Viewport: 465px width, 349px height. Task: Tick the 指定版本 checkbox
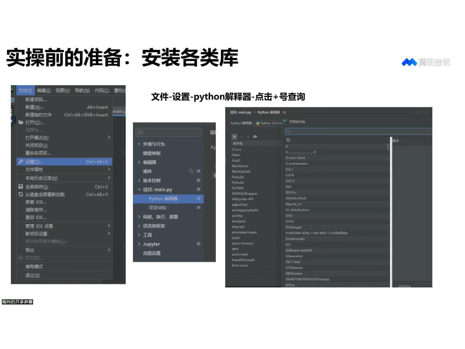[x=395, y=286]
